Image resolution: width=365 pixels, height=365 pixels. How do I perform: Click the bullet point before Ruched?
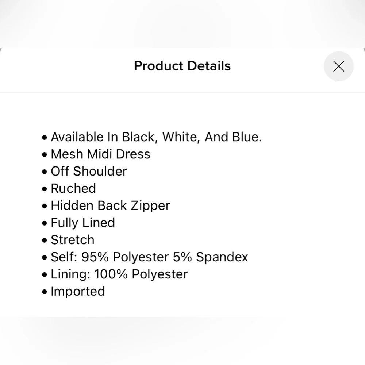coord(45,189)
